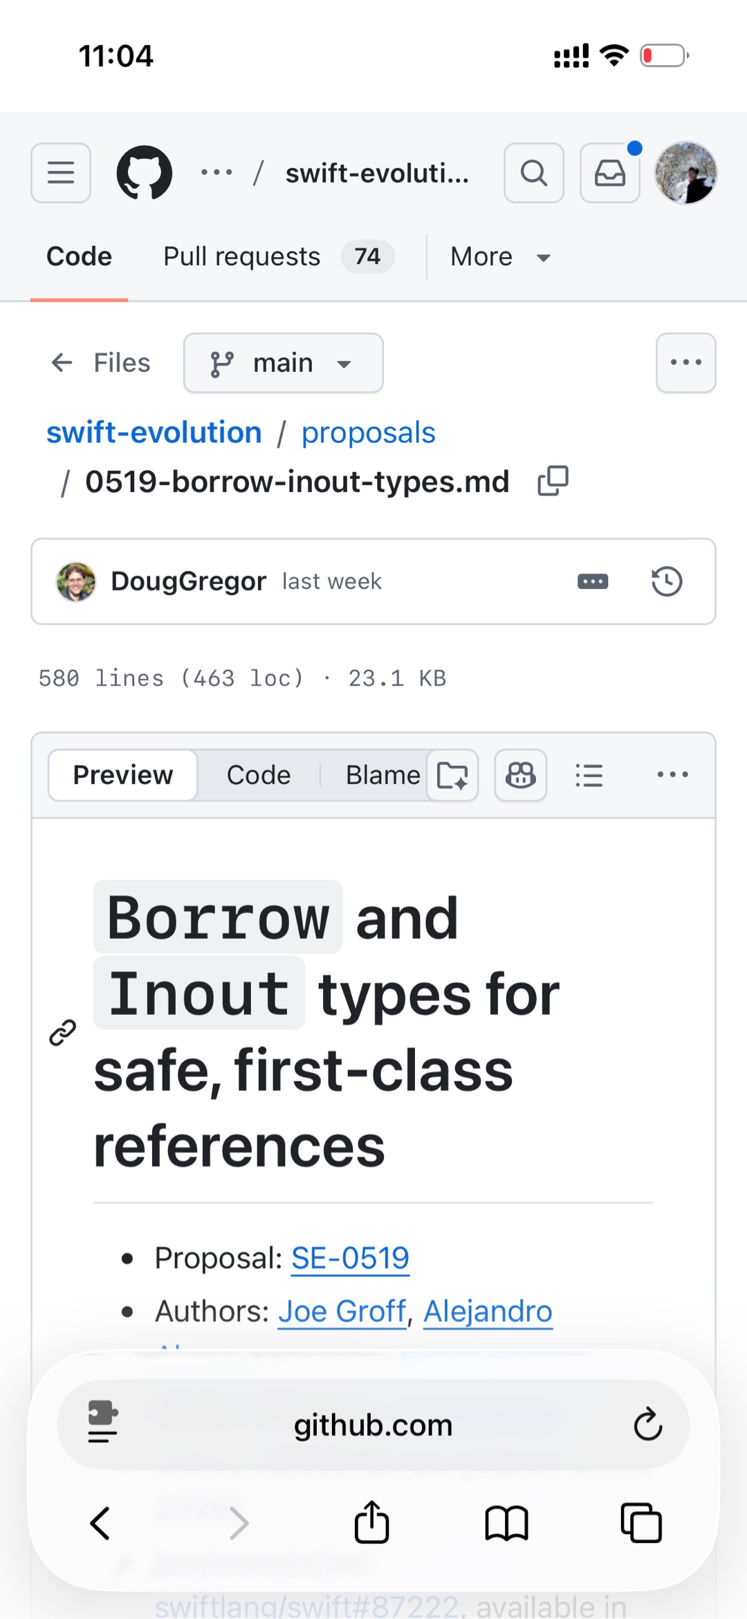Switch file view to Preview

[123, 775]
